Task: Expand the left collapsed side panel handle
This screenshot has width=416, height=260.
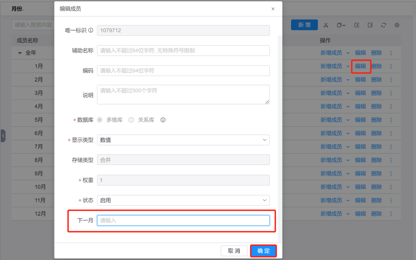Action: click(x=3, y=136)
